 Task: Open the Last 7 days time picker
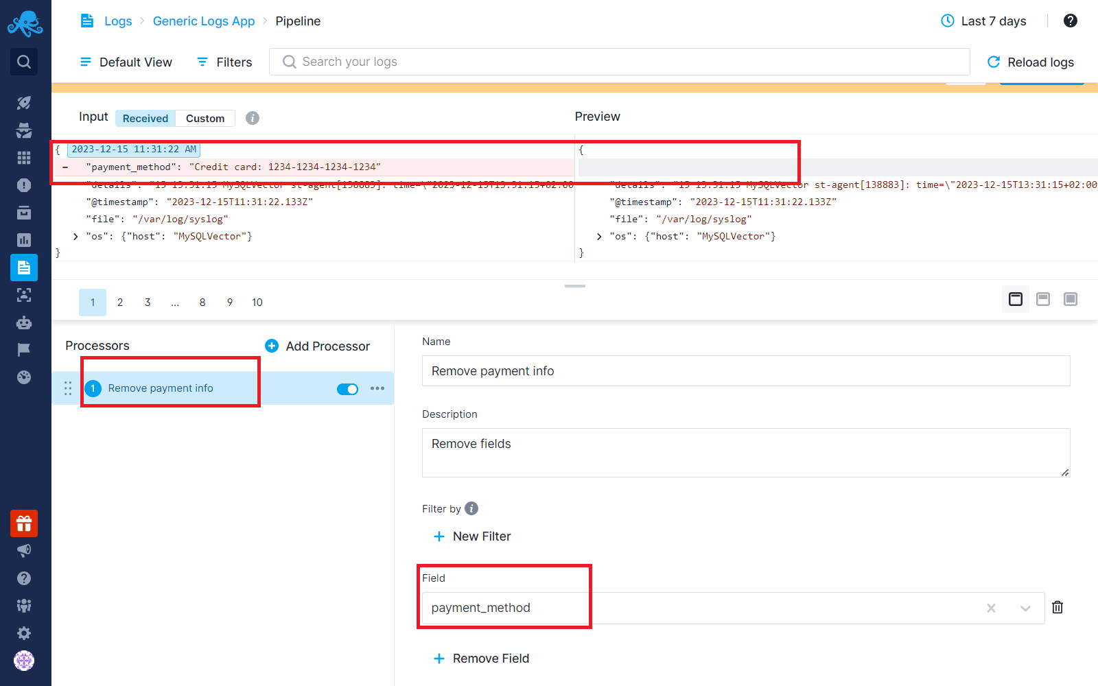[983, 21]
